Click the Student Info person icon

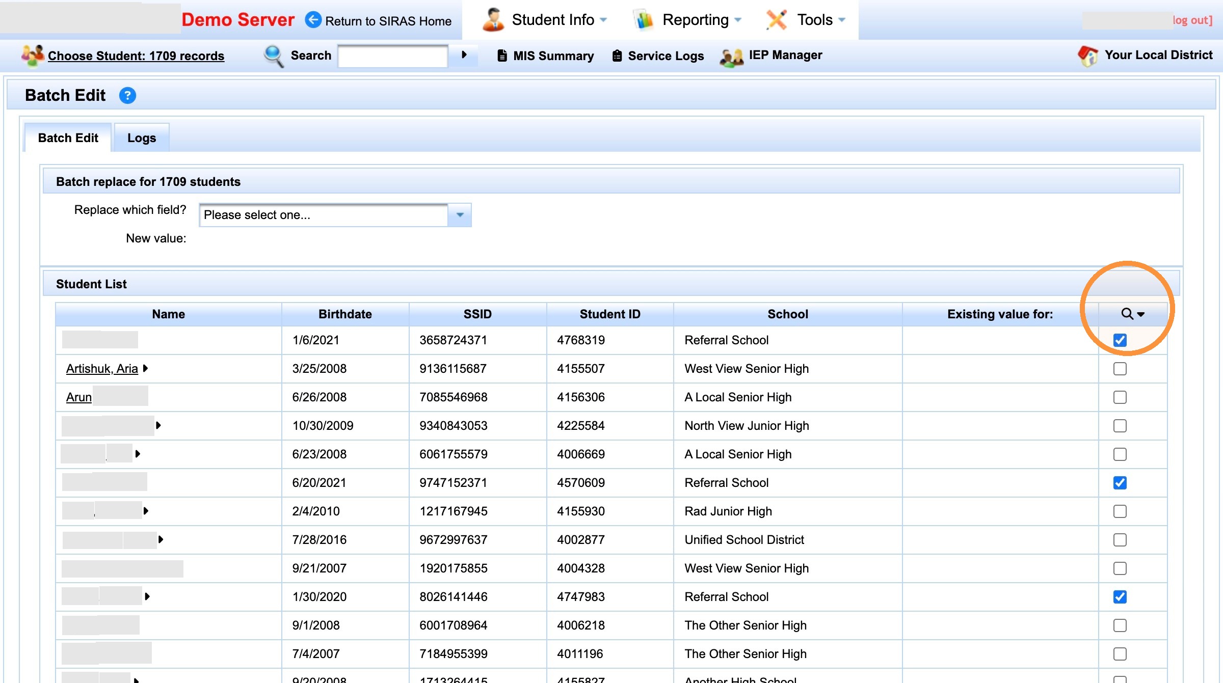[x=493, y=20]
